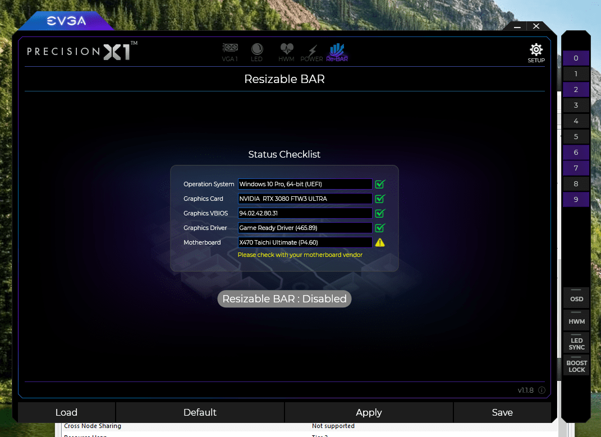The image size is (601, 437).
Task: Select profile slot 5
Action: [576, 137]
